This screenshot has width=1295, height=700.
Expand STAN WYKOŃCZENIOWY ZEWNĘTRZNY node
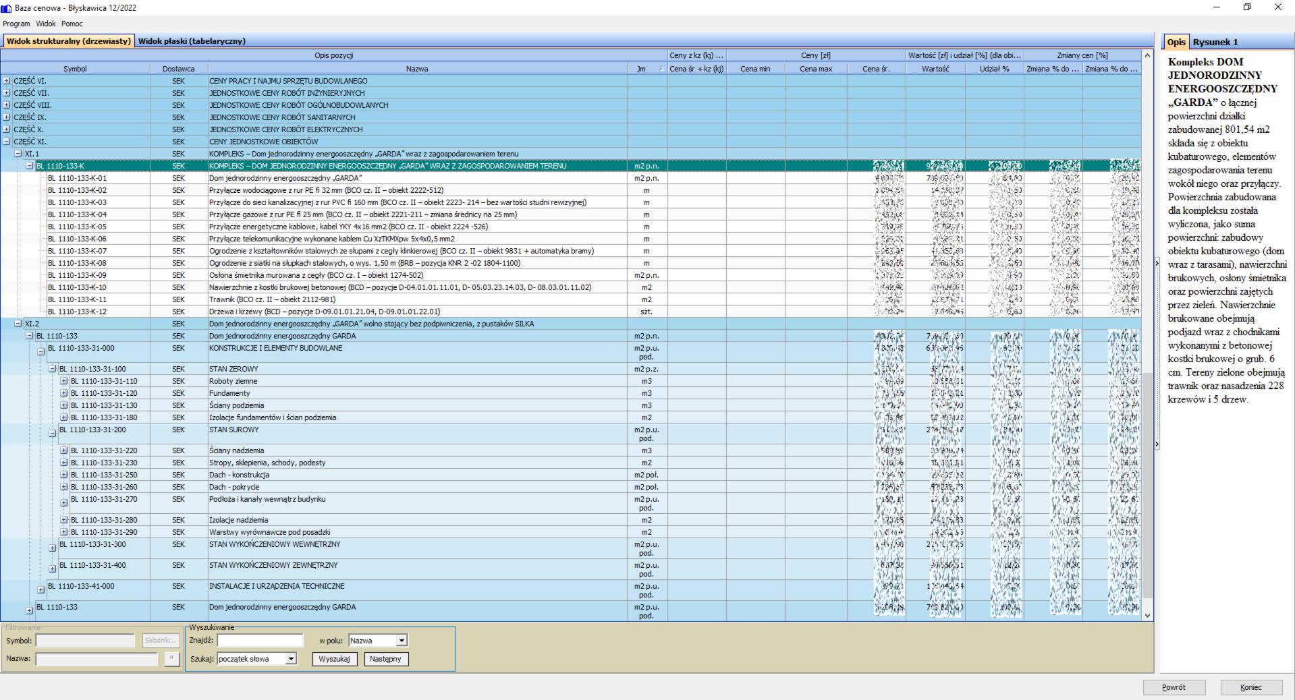tap(53, 569)
